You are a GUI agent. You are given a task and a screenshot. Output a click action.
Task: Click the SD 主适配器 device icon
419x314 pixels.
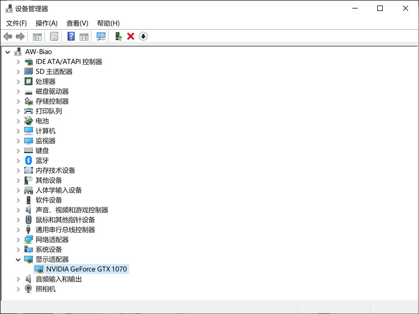(29, 71)
